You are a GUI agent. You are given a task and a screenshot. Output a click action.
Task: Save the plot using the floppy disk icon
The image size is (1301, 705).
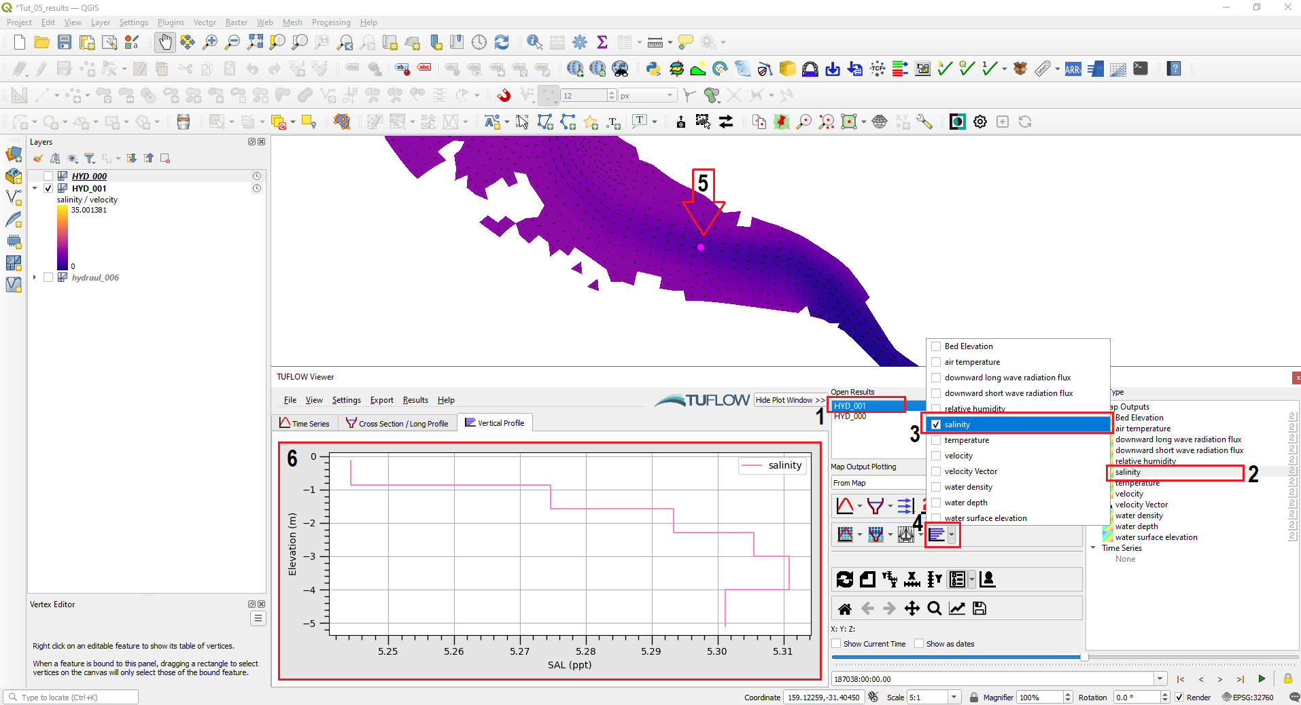tap(979, 608)
